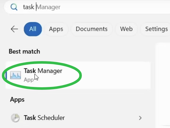Click the 'Best match' heading
Viewport: 170px width, 128px height.
tap(24, 51)
